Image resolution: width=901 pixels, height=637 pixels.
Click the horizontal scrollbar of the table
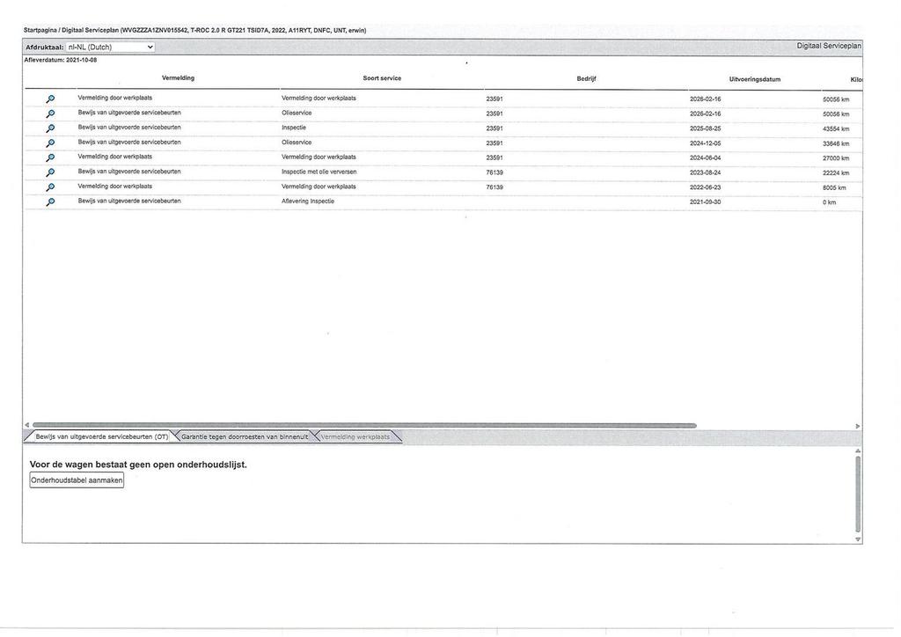[364, 426]
